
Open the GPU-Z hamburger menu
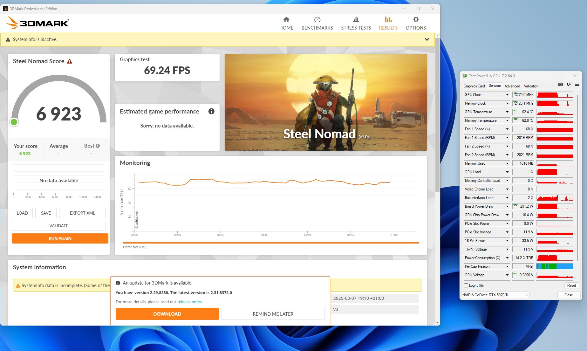point(577,84)
